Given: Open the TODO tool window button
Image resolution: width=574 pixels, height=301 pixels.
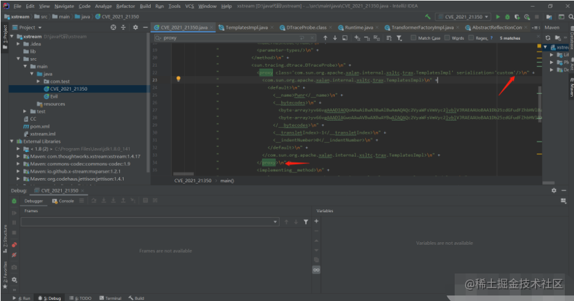Looking at the screenshot, I should (x=81, y=298).
